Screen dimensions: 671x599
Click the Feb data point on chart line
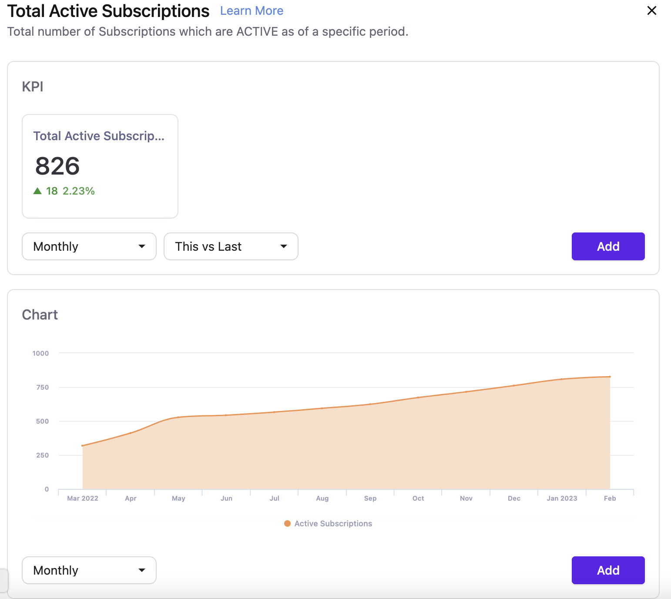(x=610, y=377)
